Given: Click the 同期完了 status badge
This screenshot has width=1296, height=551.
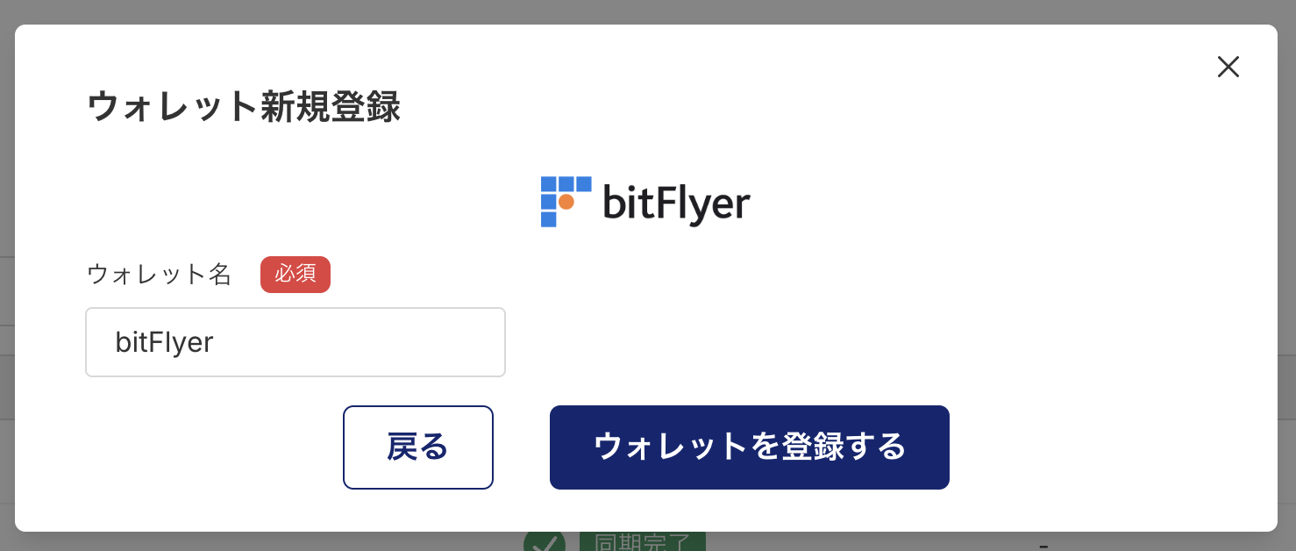Looking at the screenshot, I should tap(642, 542).
